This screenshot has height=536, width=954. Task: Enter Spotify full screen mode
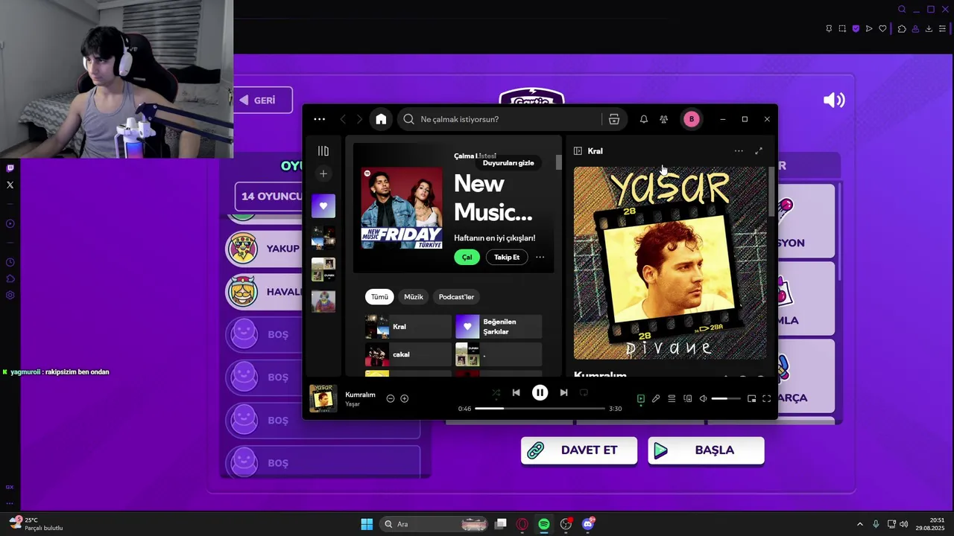click(766, 399)
